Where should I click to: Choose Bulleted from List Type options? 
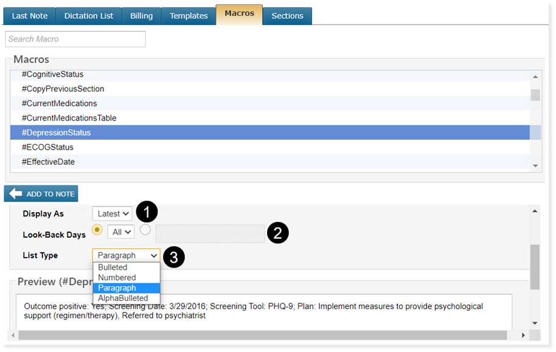click(x=113, y=267)
